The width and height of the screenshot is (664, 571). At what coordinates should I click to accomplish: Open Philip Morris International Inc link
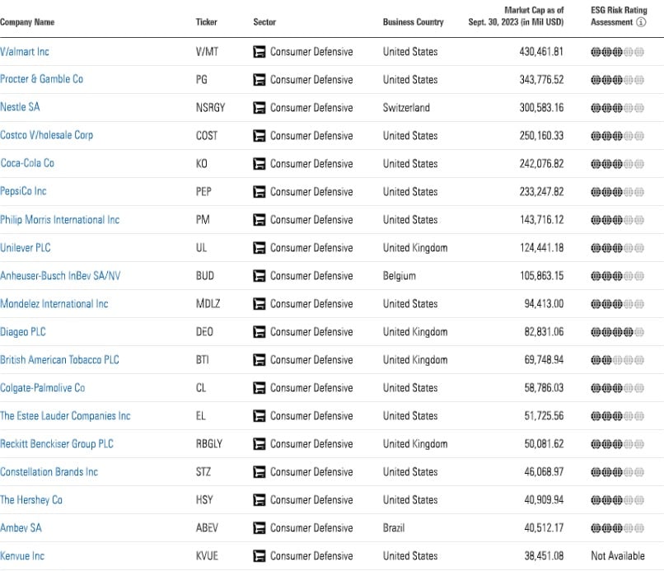60,220
